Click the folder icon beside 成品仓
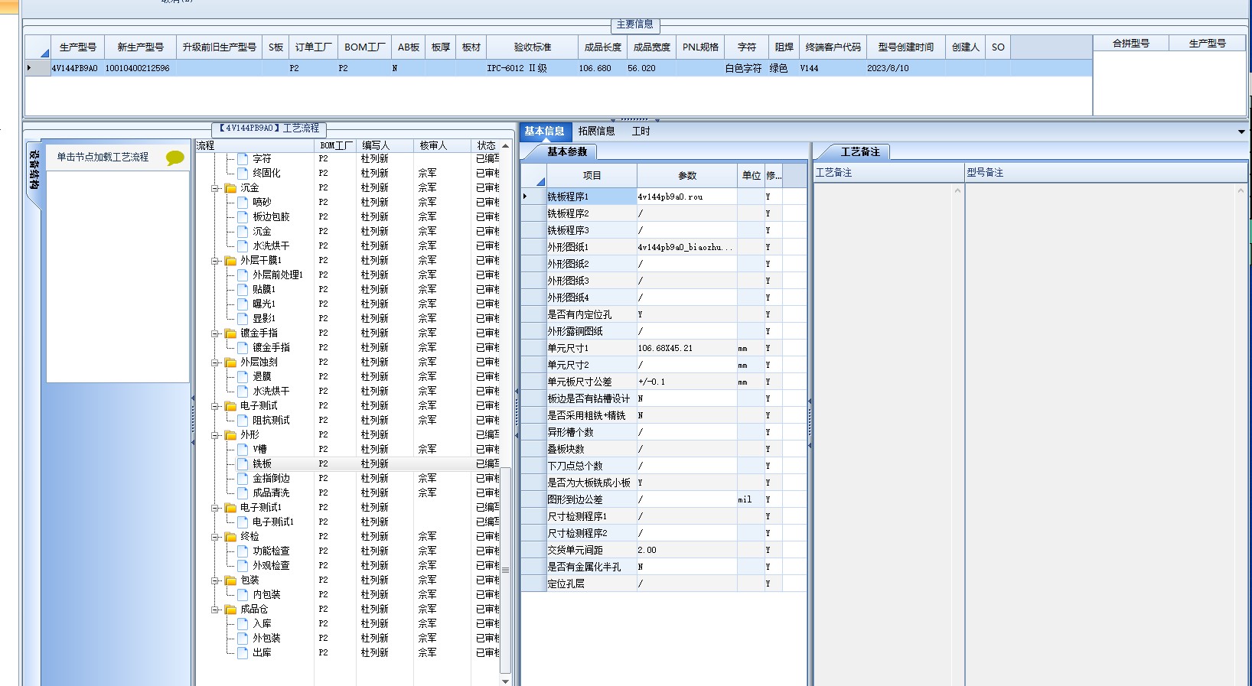 pyautogui.click(x=230, y=609)
